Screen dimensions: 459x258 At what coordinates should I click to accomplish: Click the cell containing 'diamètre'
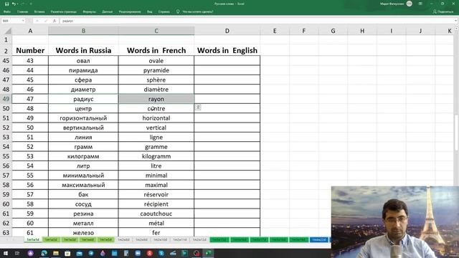click(x=156, y=89)
